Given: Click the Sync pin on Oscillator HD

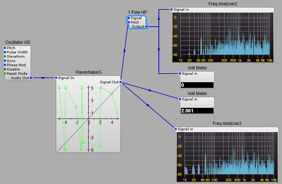Looking at the screenshot, I should tap(5, 61).
